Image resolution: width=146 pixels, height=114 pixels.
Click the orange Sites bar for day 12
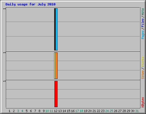coord(56,66)
